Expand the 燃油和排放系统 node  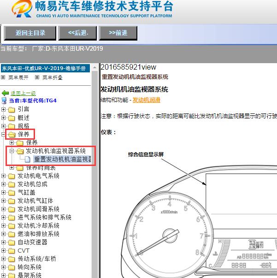coord(3,234)
